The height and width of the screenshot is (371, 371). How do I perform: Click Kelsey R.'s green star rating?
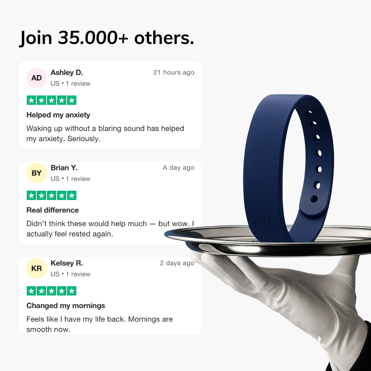[x=51, y=291]
